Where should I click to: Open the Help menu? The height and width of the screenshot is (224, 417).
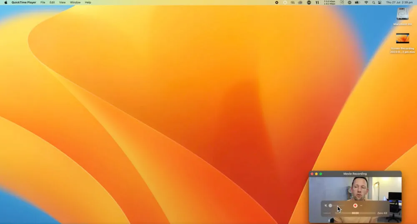point(88,3)
